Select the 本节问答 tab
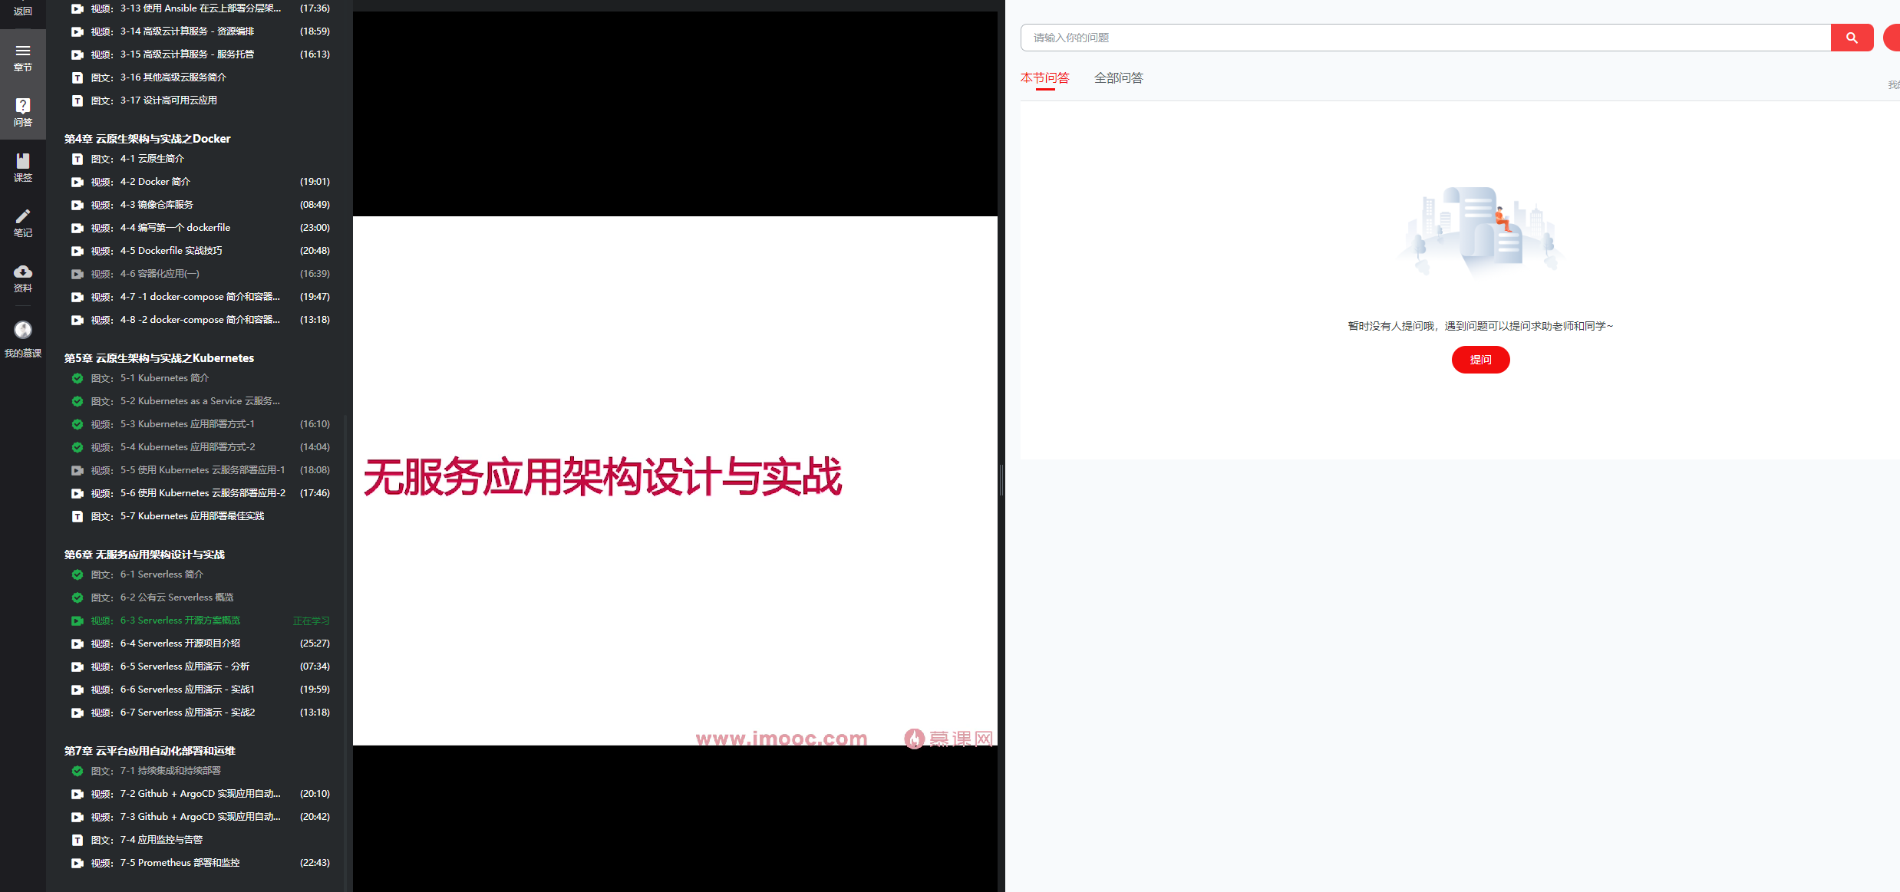 point(1046,77)
